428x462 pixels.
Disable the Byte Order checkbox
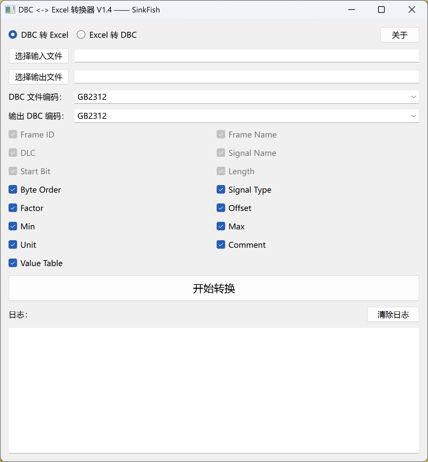12,189
